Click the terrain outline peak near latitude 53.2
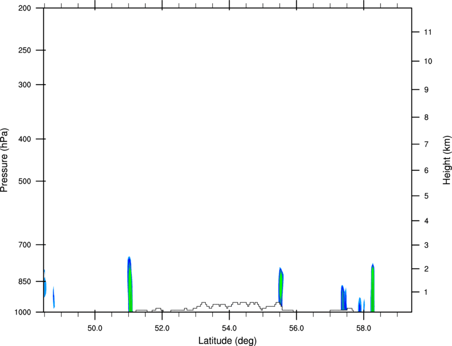The height and width of the screenshot is (346, 452). (204, 303)
